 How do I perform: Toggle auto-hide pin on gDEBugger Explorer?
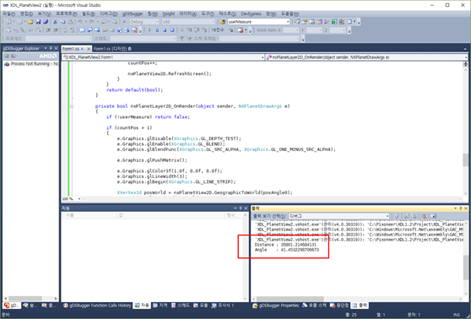point(51,48)
